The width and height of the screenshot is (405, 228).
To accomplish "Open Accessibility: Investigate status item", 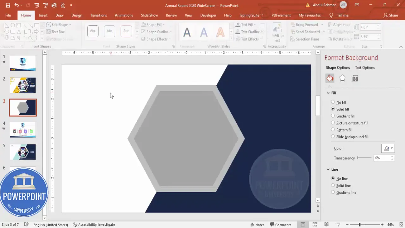I will [94, 225].
